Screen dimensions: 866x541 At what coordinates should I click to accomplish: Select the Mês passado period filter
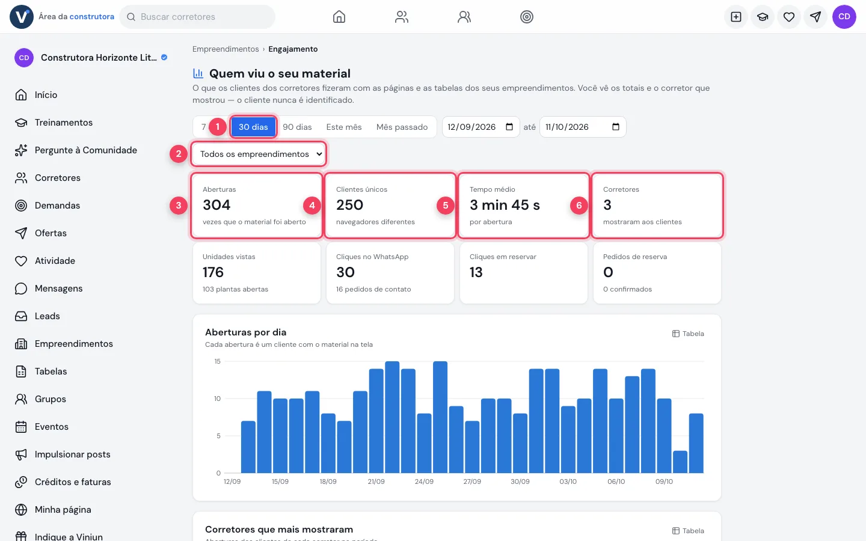402,127
